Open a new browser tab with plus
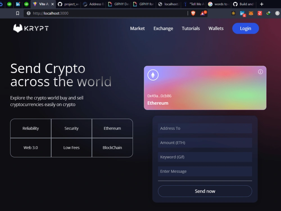Screen dimensions: 281x211 [262, 4]
